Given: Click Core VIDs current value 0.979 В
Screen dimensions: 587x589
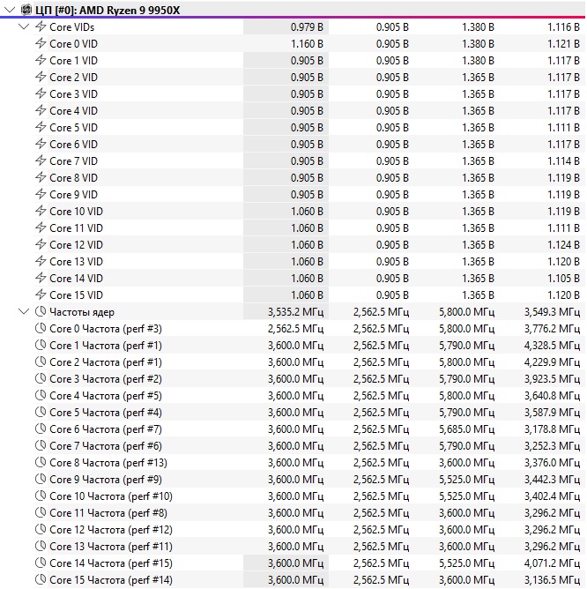Looking at the screenshot, I should 307,27.
